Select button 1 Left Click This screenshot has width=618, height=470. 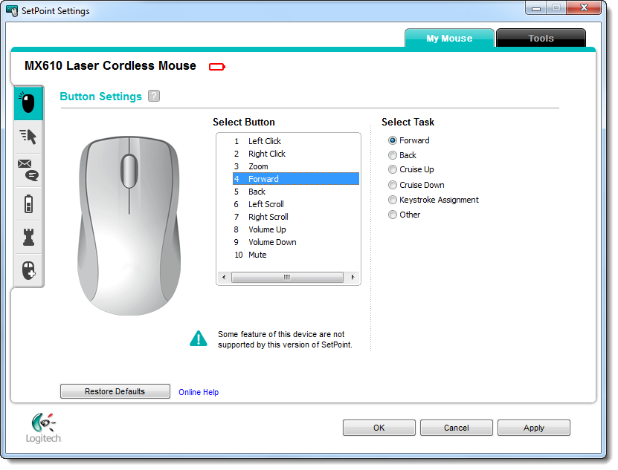(296, 141)
